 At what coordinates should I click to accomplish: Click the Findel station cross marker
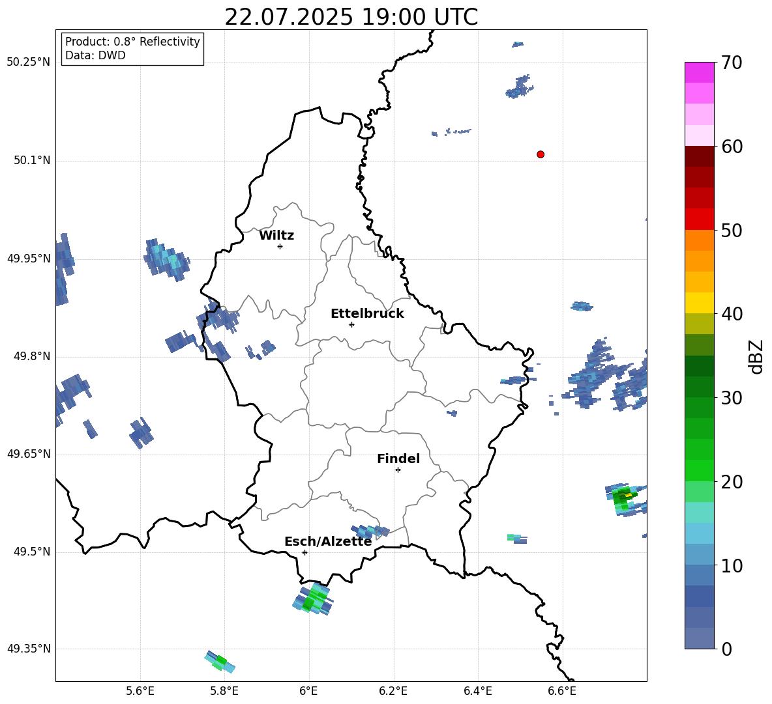click(x=398, y=470)
